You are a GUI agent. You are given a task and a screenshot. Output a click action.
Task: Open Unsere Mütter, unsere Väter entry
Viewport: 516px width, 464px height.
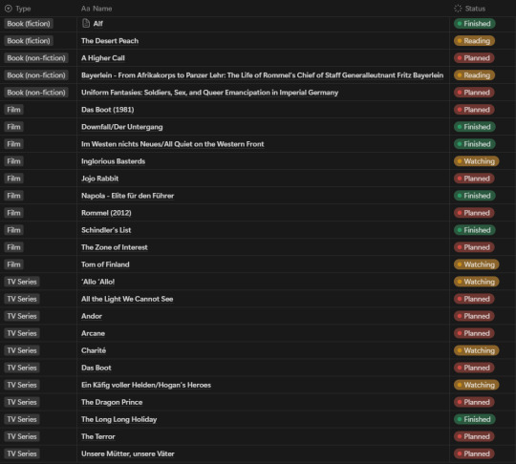128,453
